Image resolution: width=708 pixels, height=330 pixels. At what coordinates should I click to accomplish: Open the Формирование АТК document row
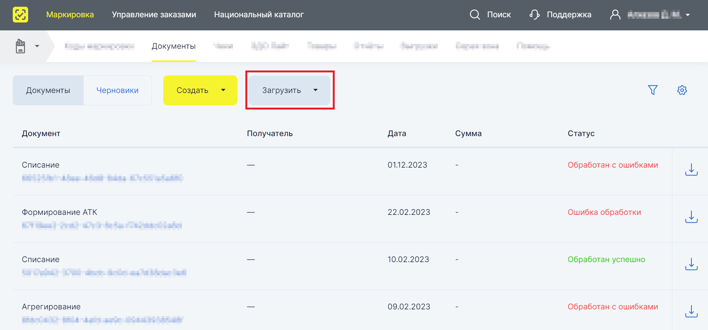pyautogui.click(x=342, y=219)
